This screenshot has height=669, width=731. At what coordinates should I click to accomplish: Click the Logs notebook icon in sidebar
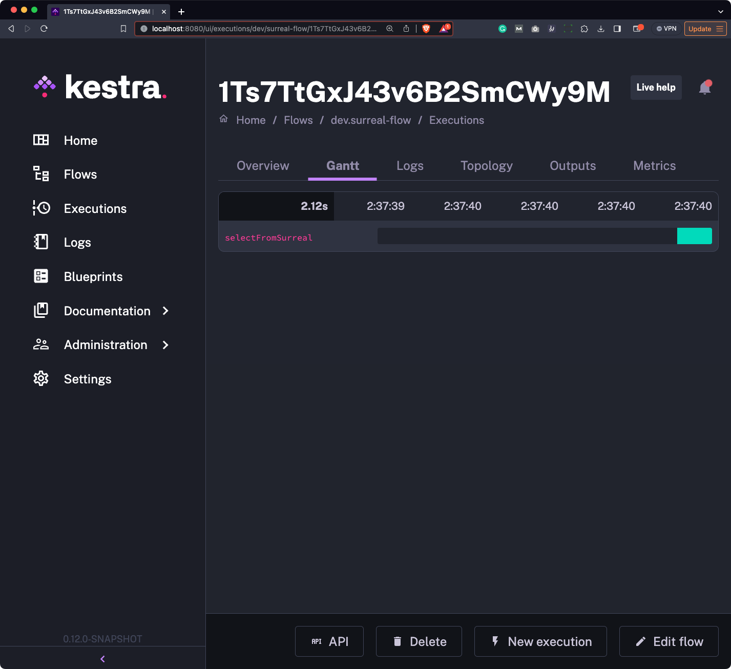41,242
